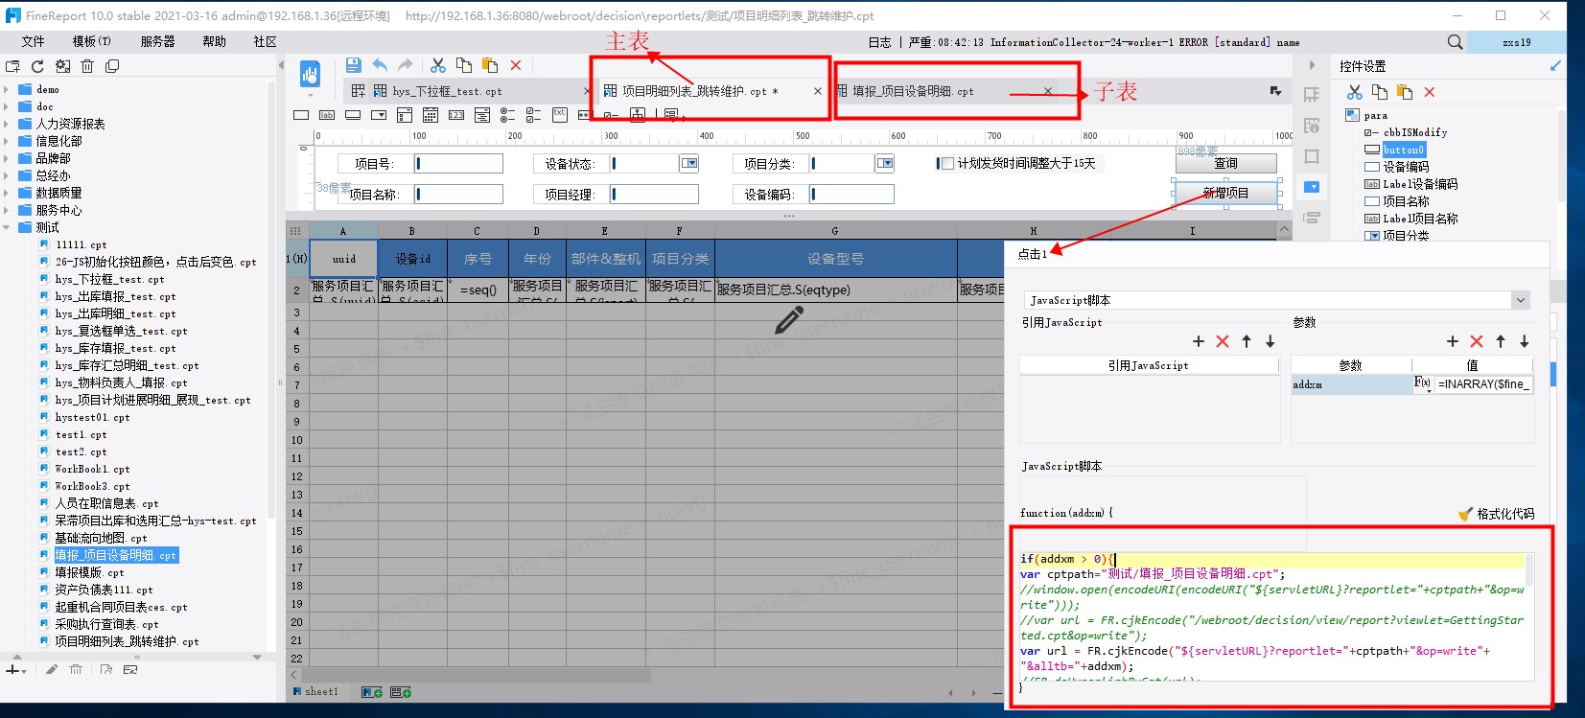Click the 项目号 input field
The image size is (1585, 718).
458,164
